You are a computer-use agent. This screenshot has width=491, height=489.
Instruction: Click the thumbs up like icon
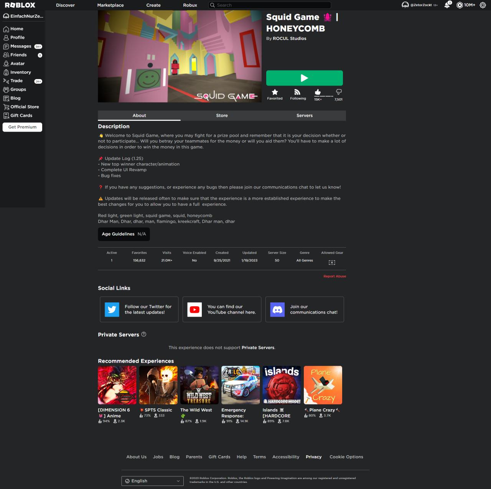tap(318, 92)
